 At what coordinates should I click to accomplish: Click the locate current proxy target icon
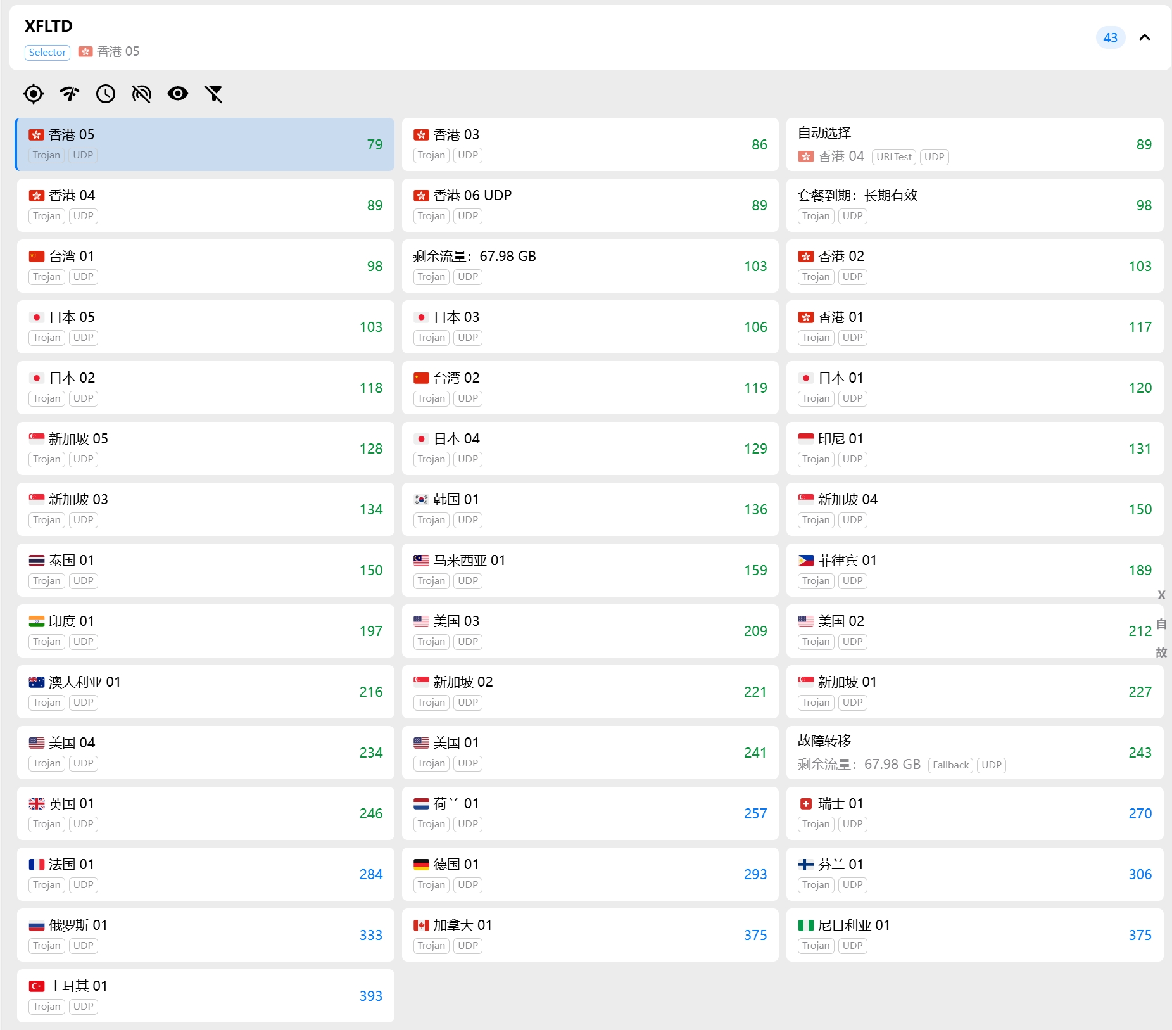(34, 94)
